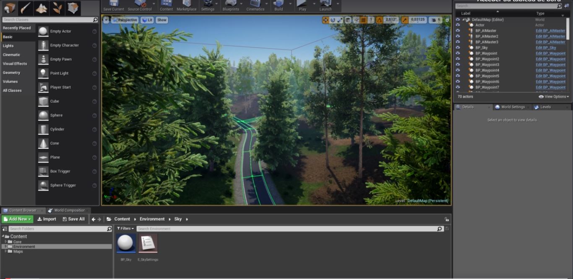573x279 pixels.
Task: Open the View Options dropdown
Action: coord(554,97)
